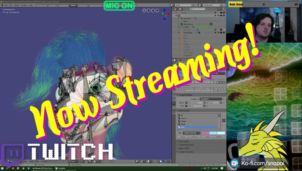Screen dimensions: 302x171
Task: Click the XYZ navigation gizmo in the viewport
Action: [x=164, y=14]
